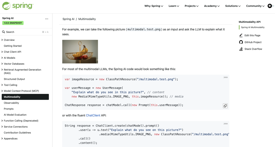The height and width of the screenshot is (147, 275).
Task: Expand the Chat Client API chevron
Action: click(2, 52)
